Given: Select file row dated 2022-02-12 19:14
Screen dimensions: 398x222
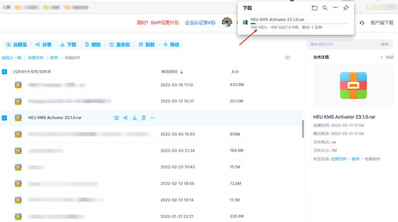Looking at the screenshot, I should 151,200.
